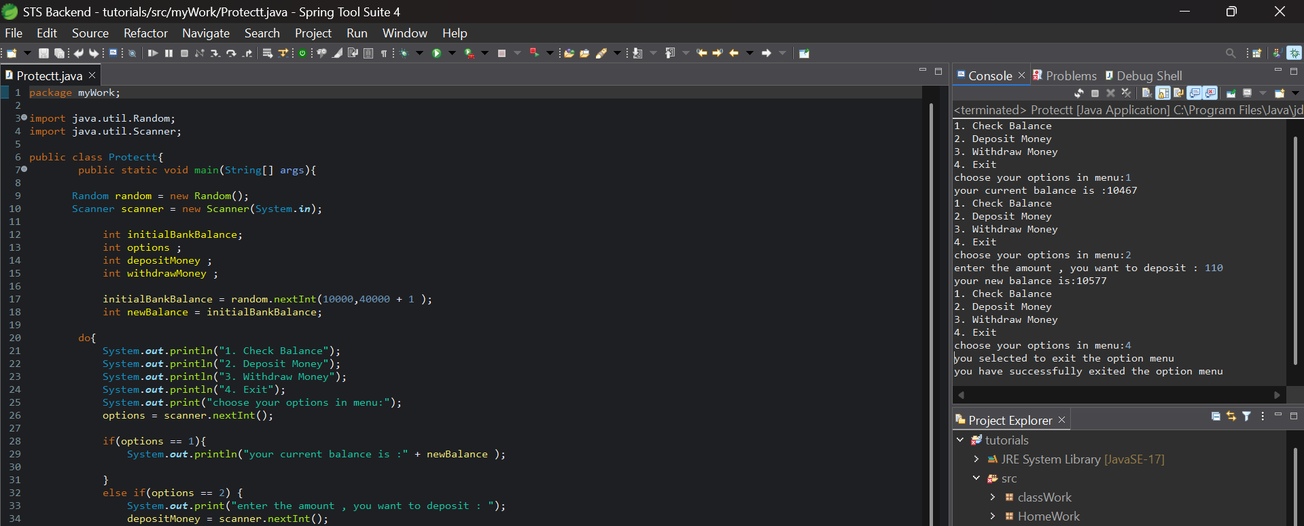Collapse the tutorials project tree
This screenshot has width=1304, height=526.
coord(960,440)
